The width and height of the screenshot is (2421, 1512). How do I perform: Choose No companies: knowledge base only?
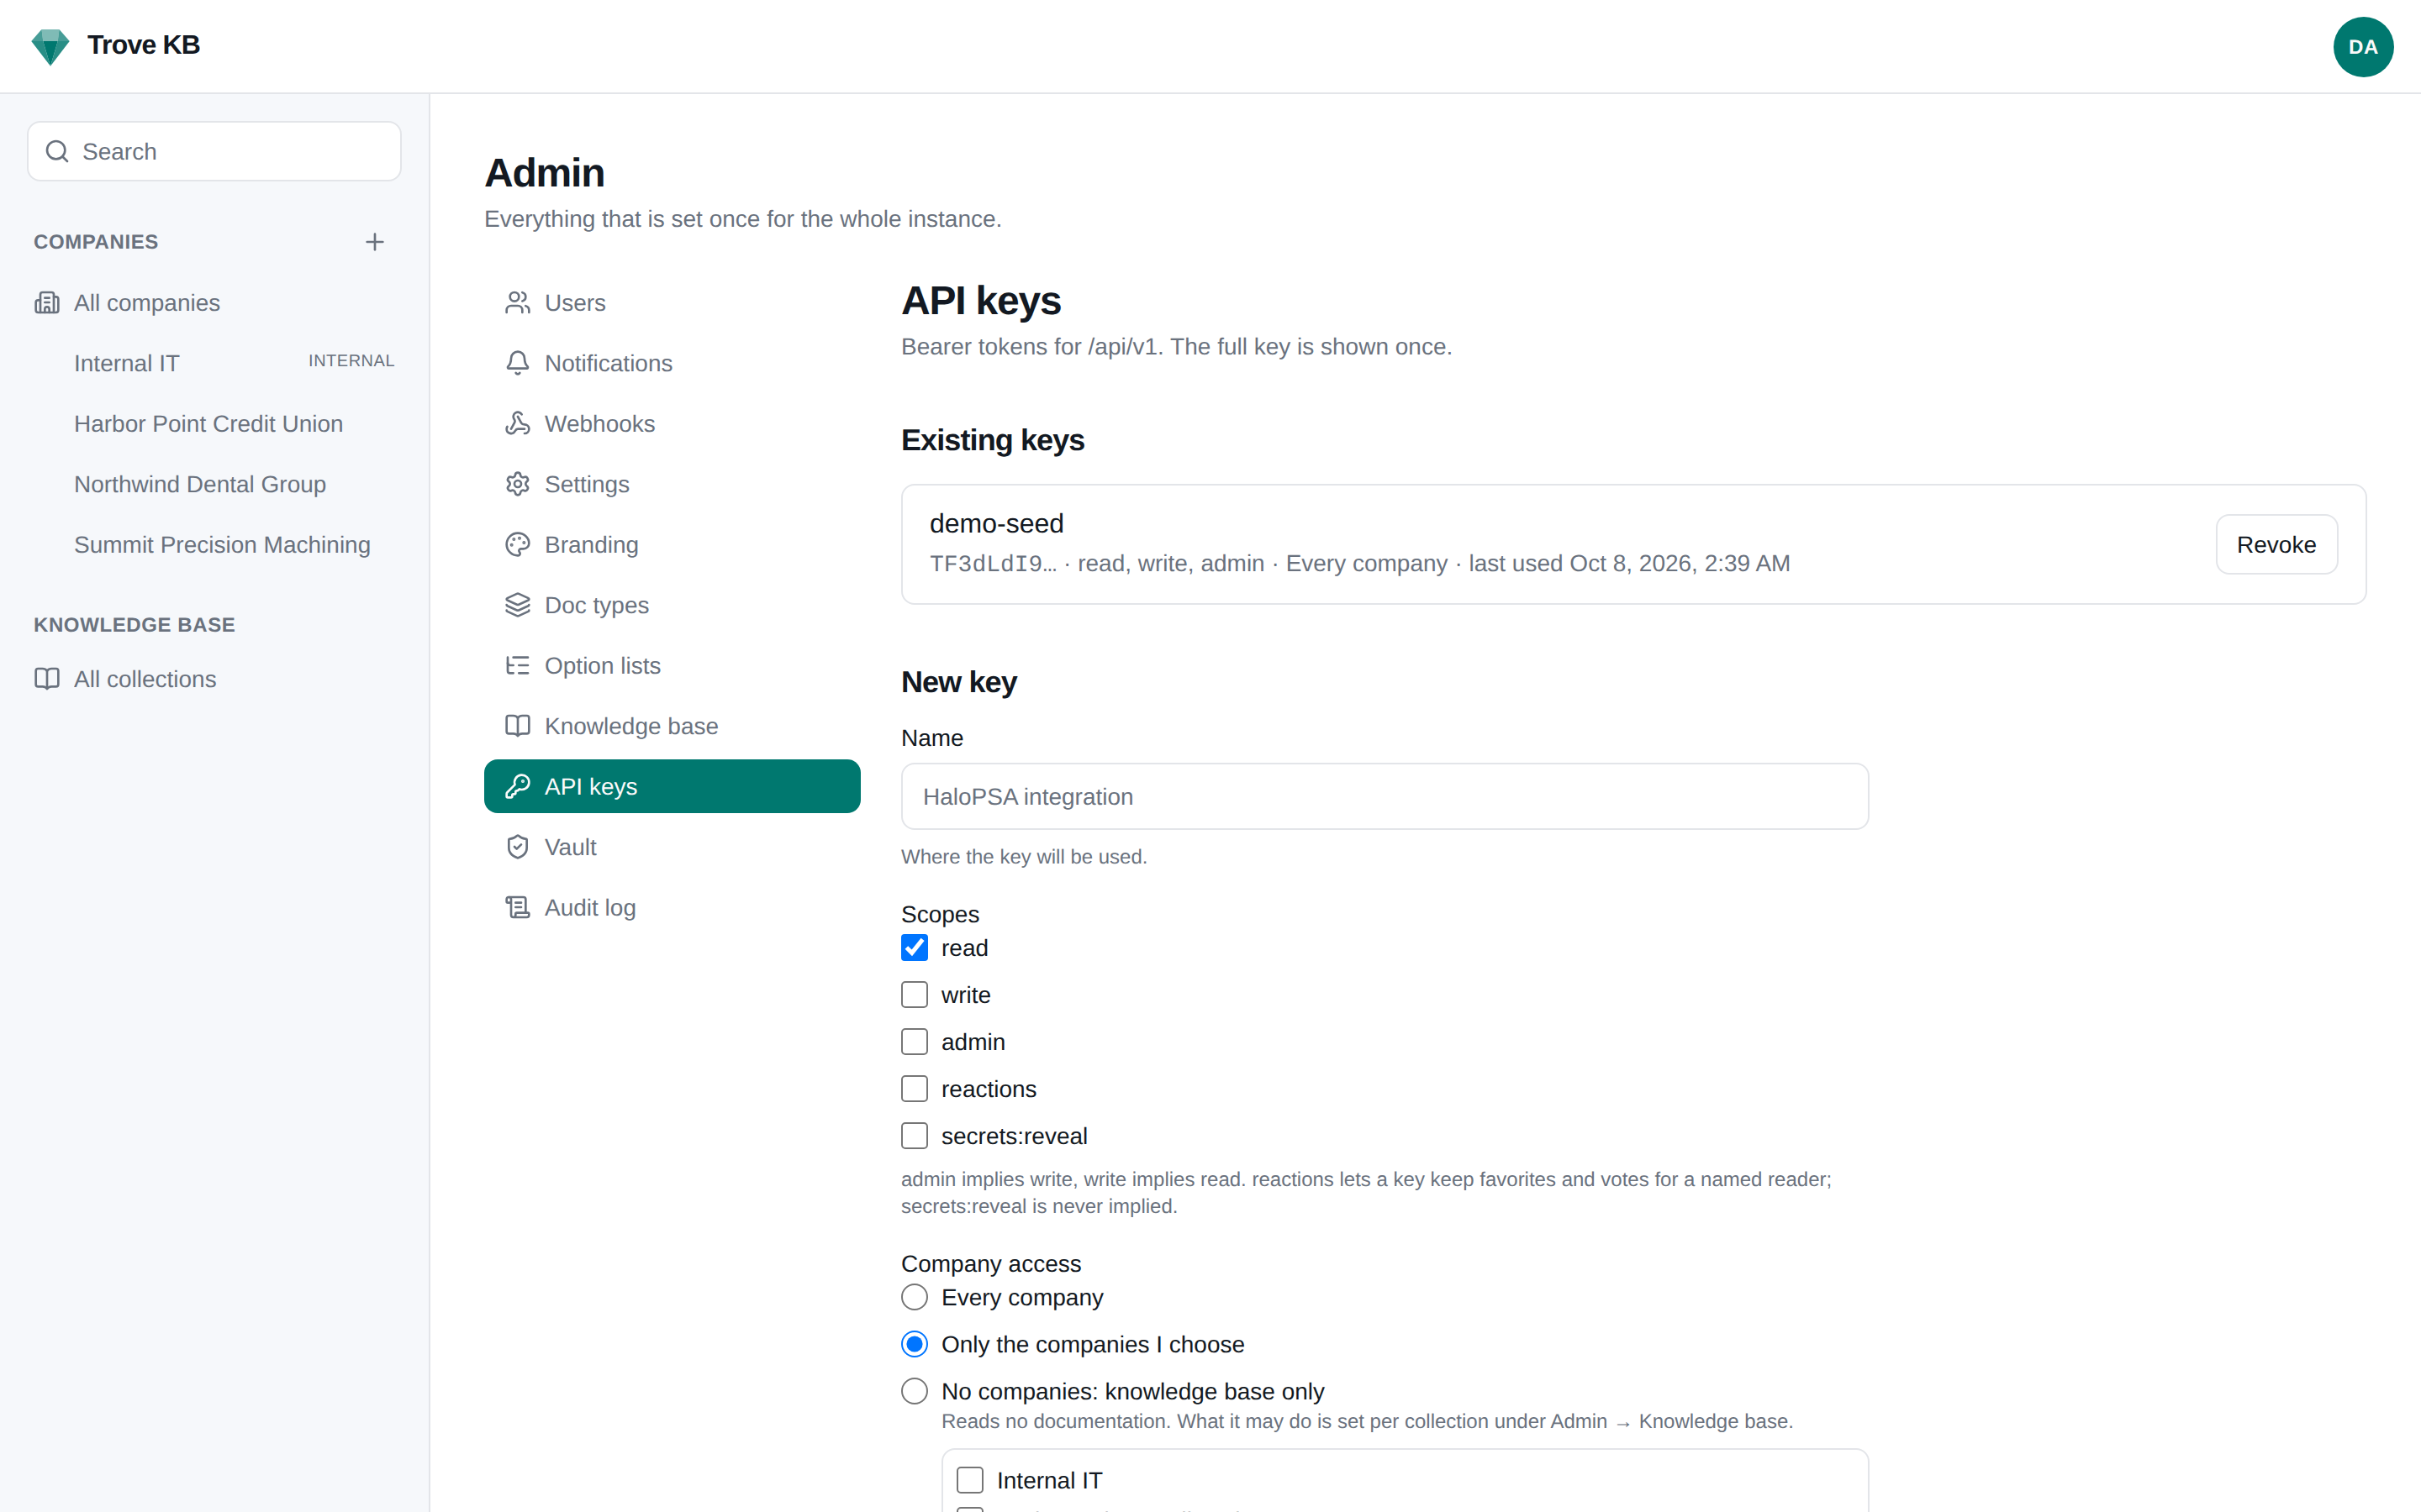click(915, 1391)
